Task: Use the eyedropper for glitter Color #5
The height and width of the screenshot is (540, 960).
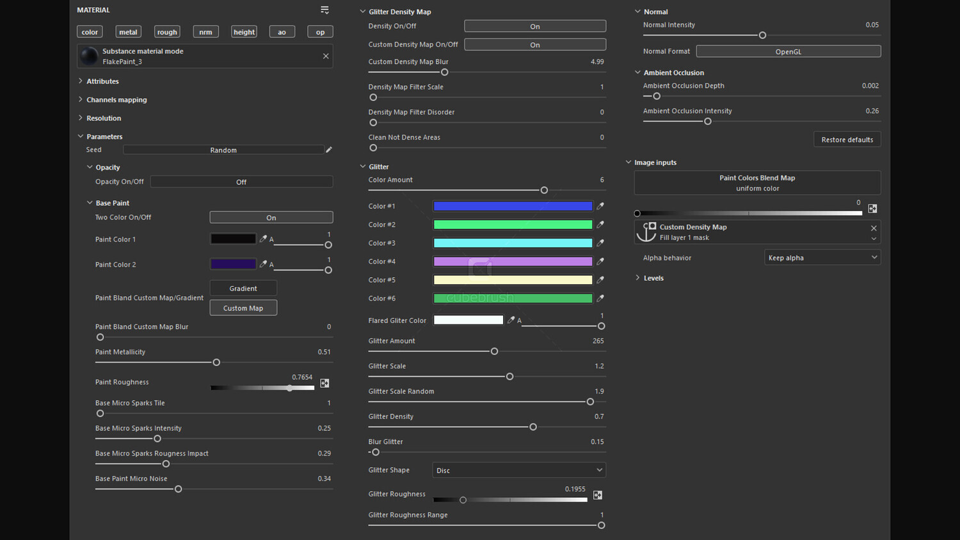Action: click(600, 280)
